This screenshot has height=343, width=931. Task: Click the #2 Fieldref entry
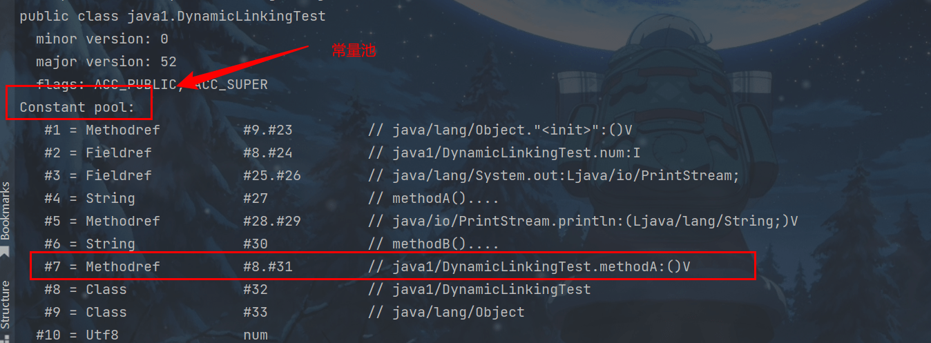coord(98,153)
